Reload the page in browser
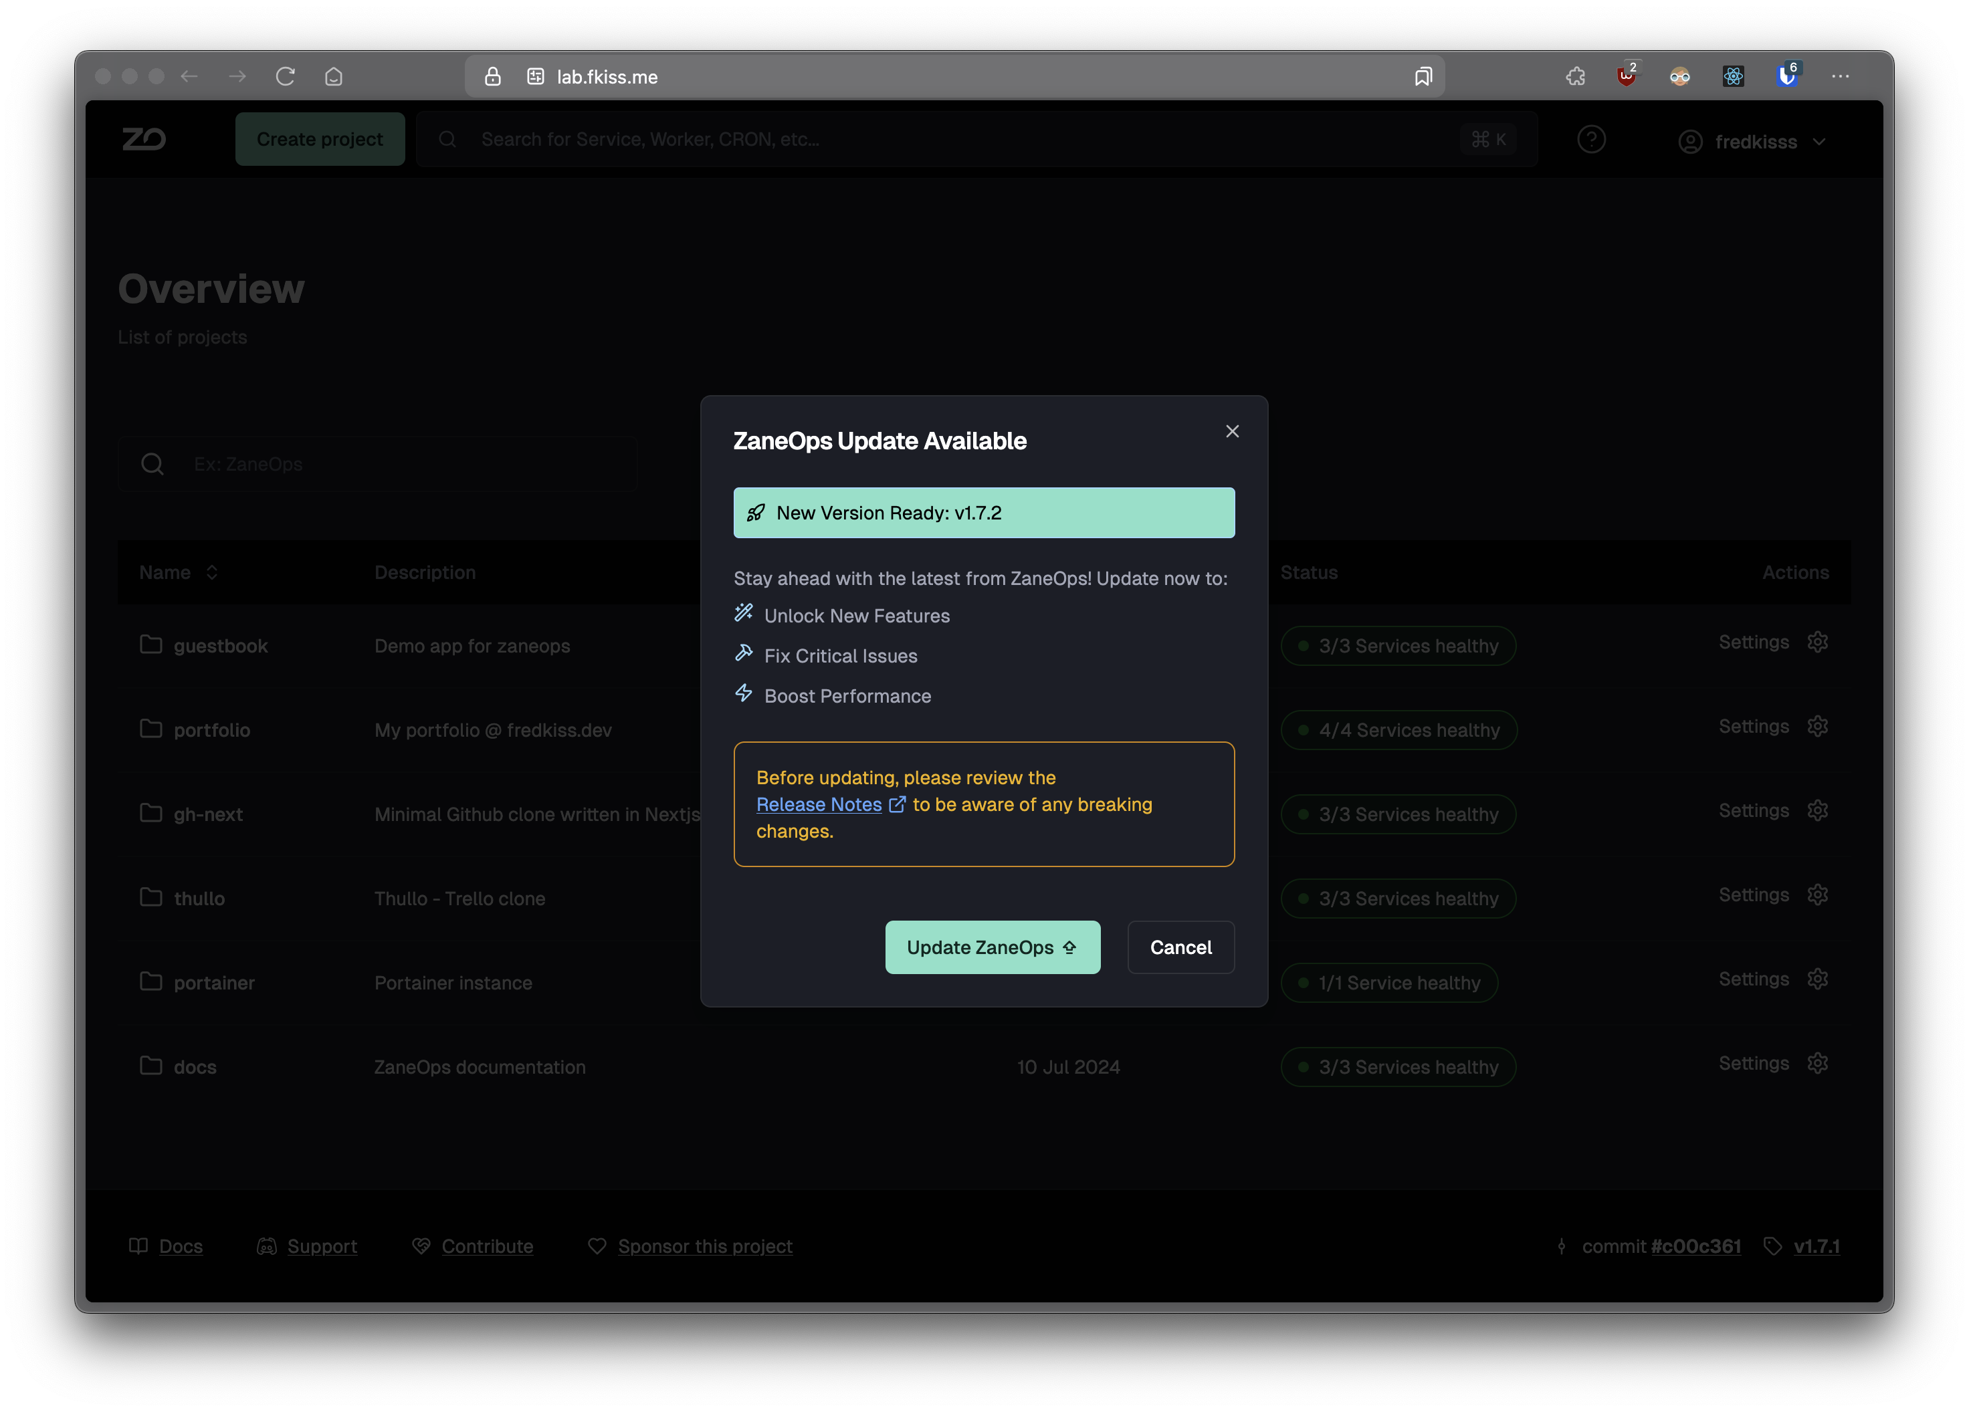The height and width of the screenshot is (1412, 1969). 286,76
